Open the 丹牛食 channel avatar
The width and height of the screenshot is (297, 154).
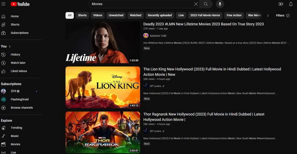pyautogui.click(x=3, y=91)
